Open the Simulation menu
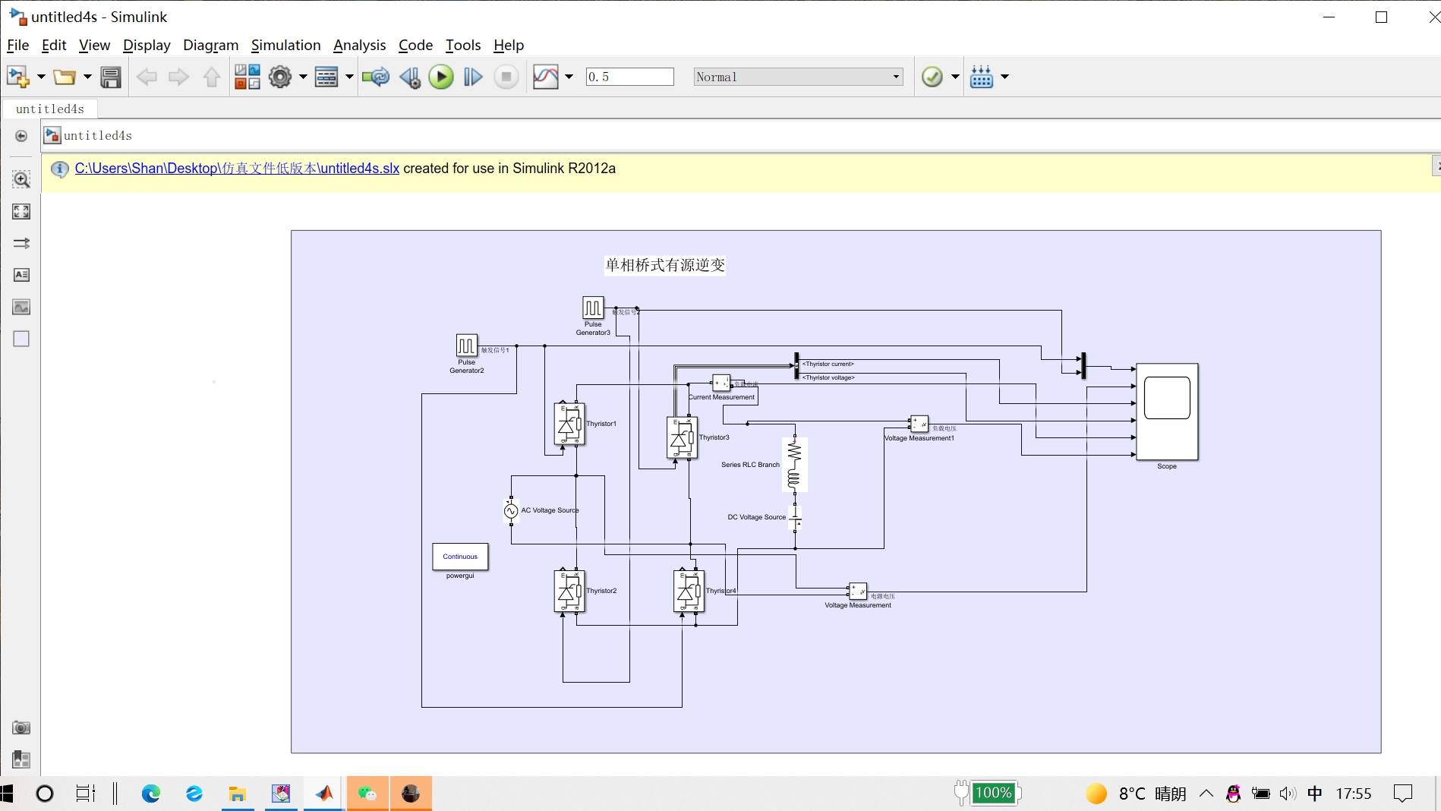This screenshot has height=811, width=1441. (285, 46)
